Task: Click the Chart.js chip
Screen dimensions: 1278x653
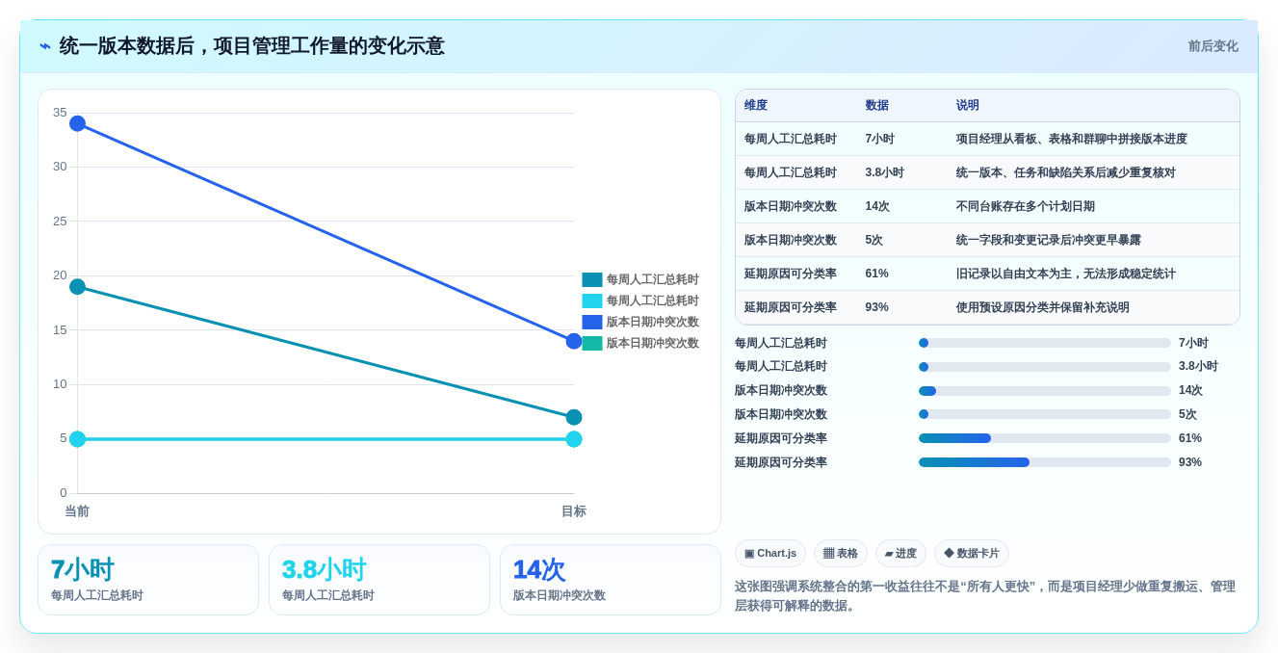Action: [x=770, y=553]
